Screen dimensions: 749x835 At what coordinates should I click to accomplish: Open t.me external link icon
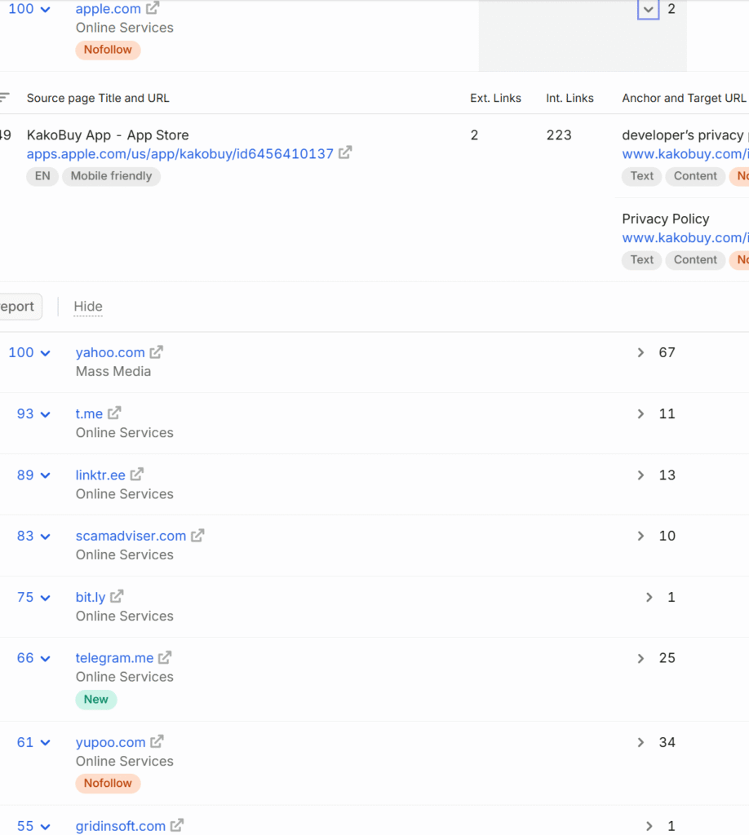[114, 413]
